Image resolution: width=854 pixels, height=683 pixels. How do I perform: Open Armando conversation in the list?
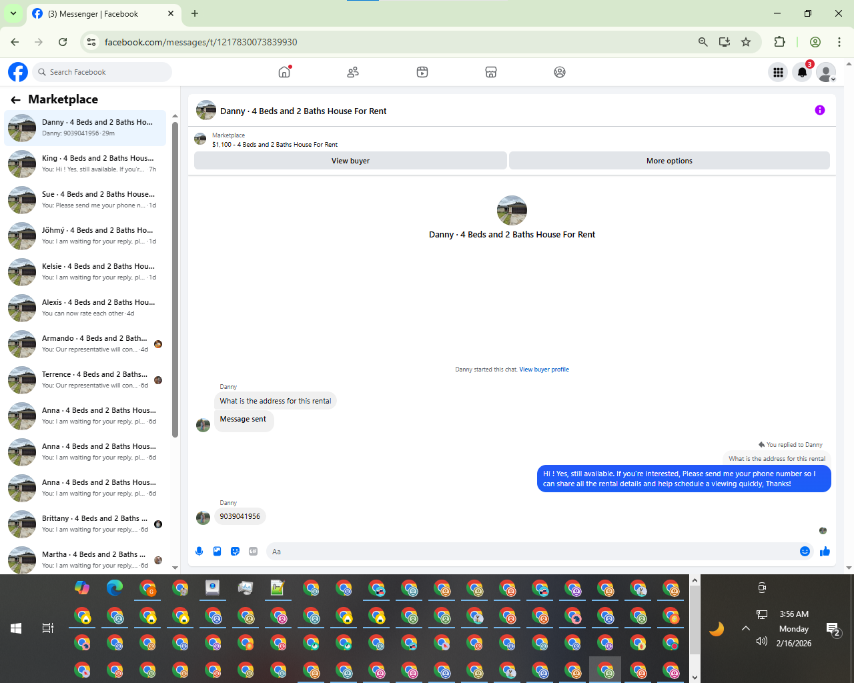pos(85,344)
